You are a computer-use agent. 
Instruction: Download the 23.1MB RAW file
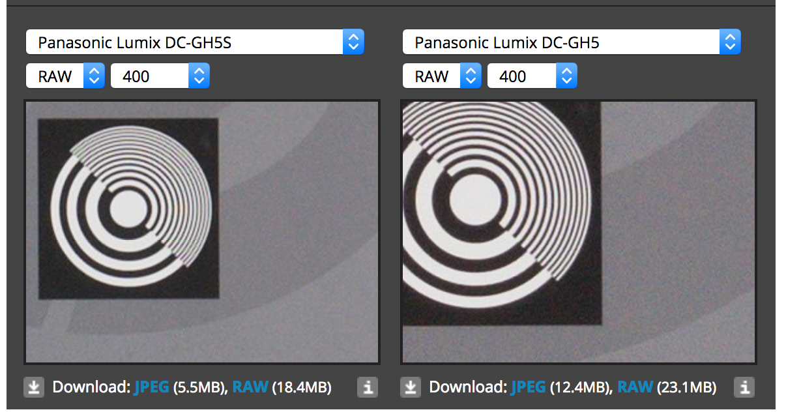point(635,387)
